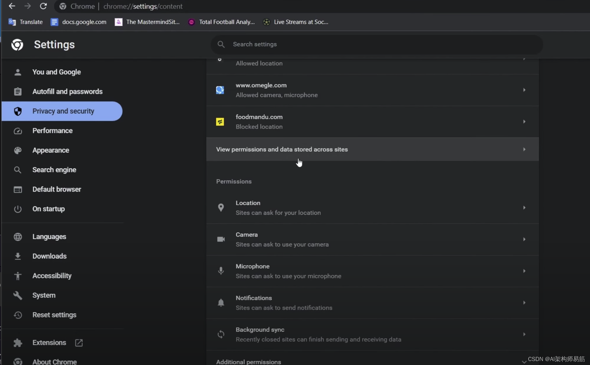Image resolution: width=590 pixels, height=365 pixels.
Task: Open Notifications permission via its arrow
Action: click(x=524, y=303)
